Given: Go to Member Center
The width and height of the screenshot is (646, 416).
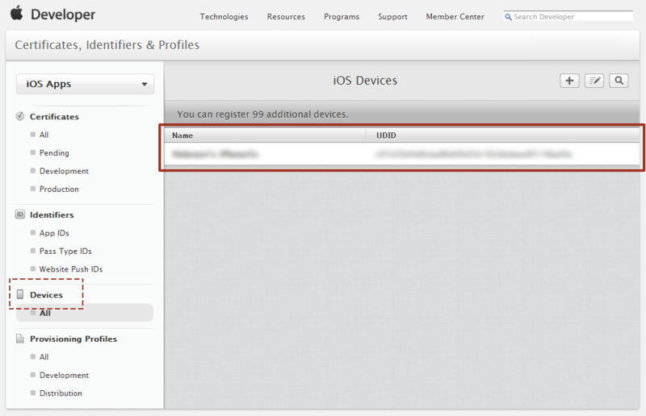Looking at the screenshot, I should click(x=455, y=17).
